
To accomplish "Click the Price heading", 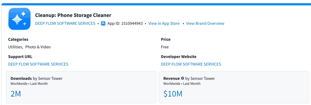I will [x=166, y=39].
